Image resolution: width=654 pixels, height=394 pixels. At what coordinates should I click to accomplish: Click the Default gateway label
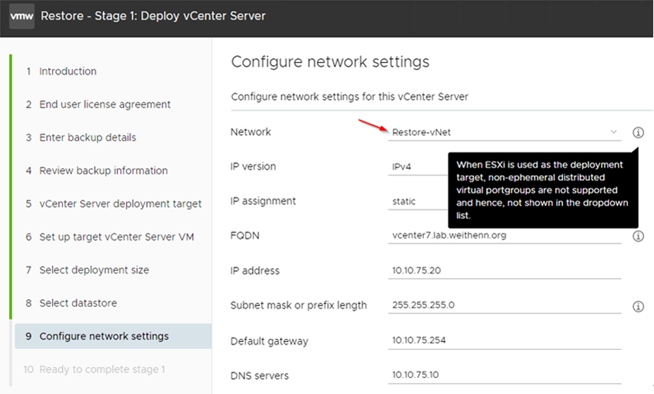[x=269, y=341]
